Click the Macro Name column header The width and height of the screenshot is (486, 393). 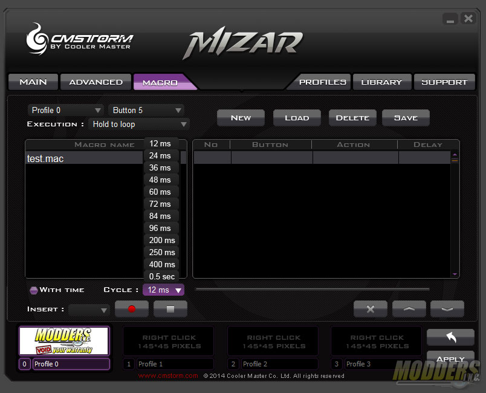coord(105,145)
